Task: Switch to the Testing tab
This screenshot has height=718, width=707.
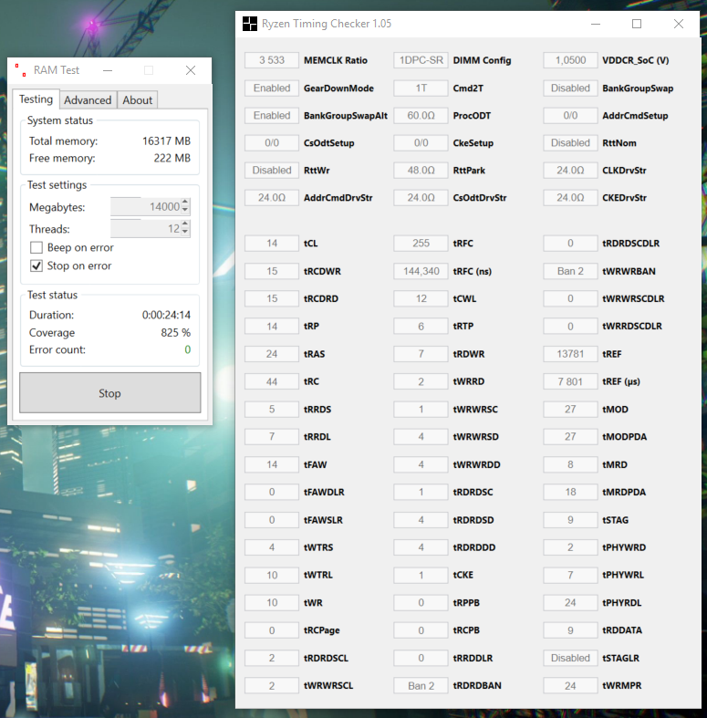Action: coord(36,99)
